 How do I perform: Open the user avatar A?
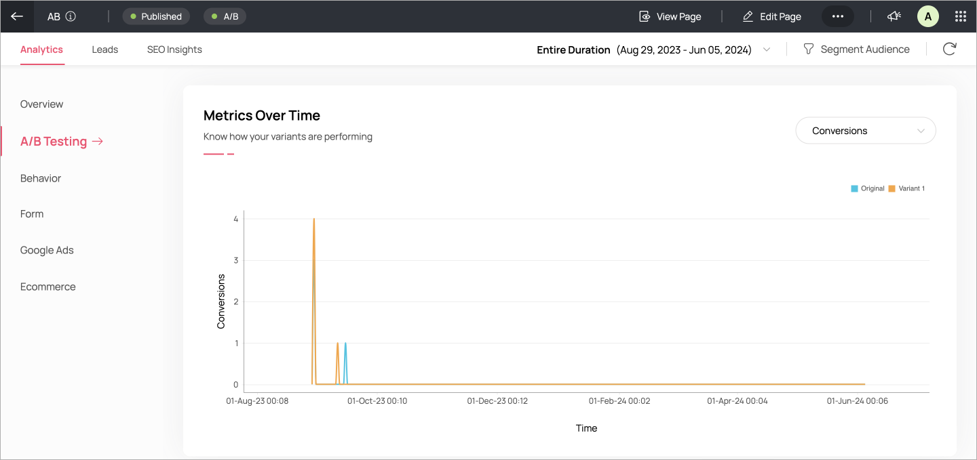pyautogui.click(x=928, y=16)
